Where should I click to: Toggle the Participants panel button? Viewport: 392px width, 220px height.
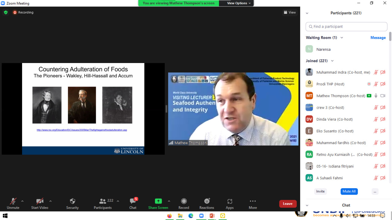pyautogui.click(x=103, y=201)
